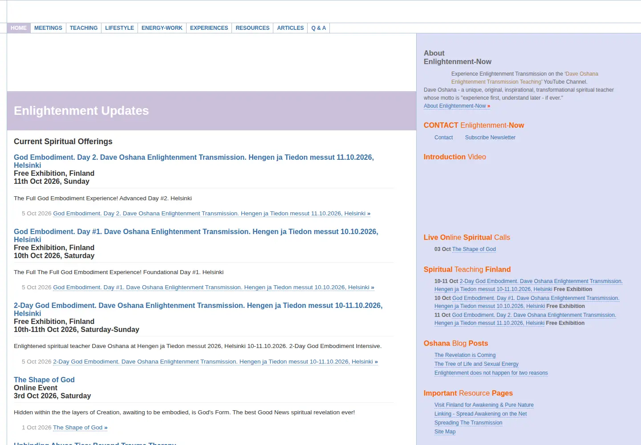Image resolution: width=641 pixels, height=445 pixels.
Task: Open Enlightenment does not happen for two reasons
Action: (x=491, y=373)
